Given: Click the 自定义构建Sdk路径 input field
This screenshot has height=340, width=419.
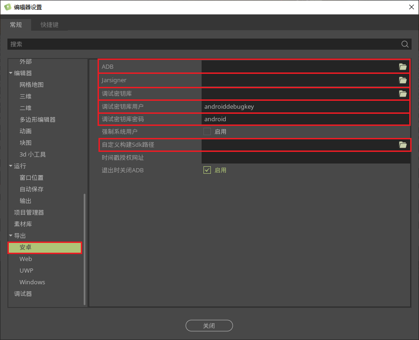Looking at the screenshot, I should pos(299,144).
